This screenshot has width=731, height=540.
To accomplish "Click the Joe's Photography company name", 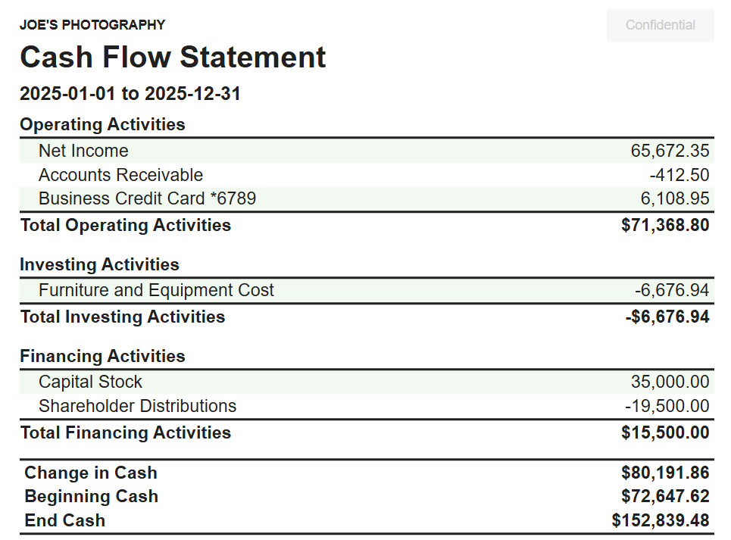I will click(92, 25).
